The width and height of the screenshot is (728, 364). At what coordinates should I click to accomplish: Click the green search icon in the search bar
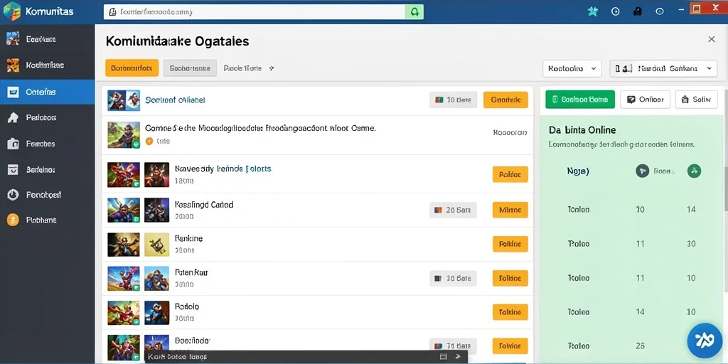pyautogui.click(x=414, y=12)
